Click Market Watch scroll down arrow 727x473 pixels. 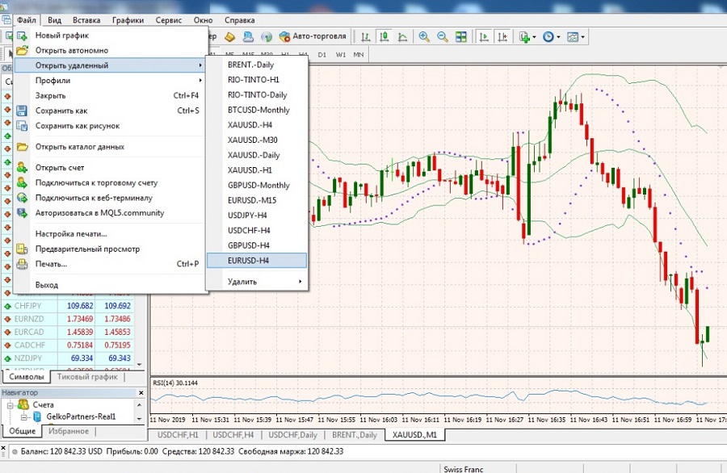click(140, 365)
